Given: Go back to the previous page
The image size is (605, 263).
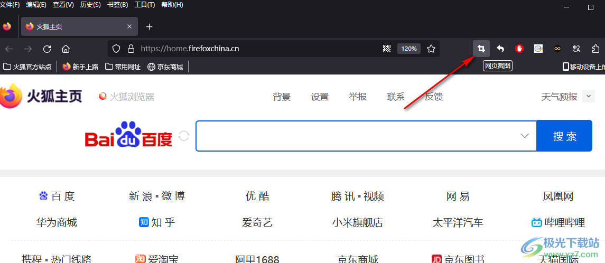Looking at the screenshot, I should 9,49.
